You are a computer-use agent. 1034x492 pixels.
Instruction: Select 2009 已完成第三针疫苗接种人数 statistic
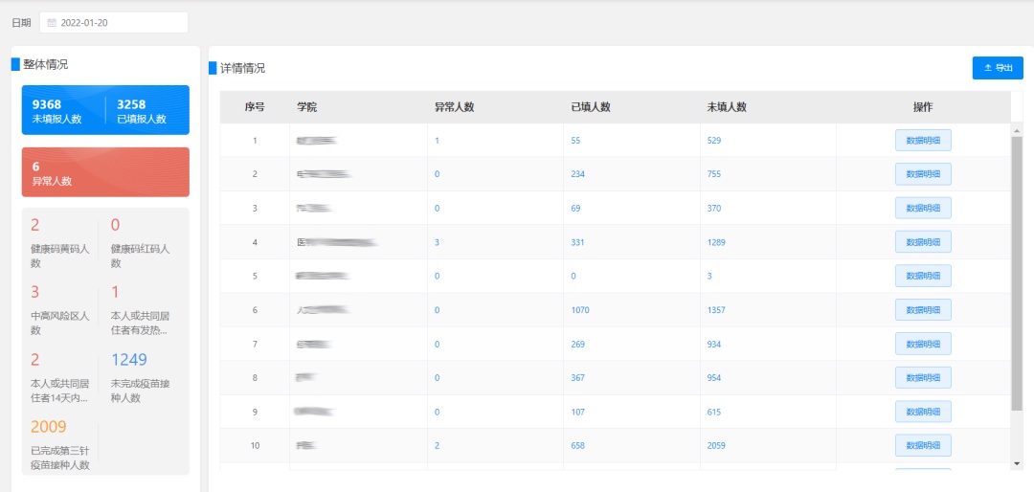(x=61, y=444)
